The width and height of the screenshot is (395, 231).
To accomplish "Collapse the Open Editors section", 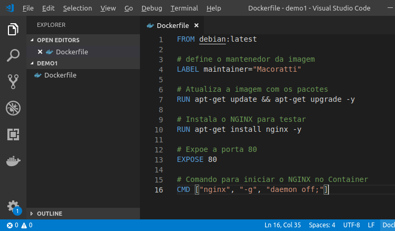I will pyautogui.click(x=58, y=40).
